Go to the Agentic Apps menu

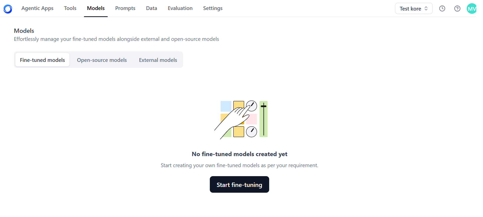coord(37,8)
